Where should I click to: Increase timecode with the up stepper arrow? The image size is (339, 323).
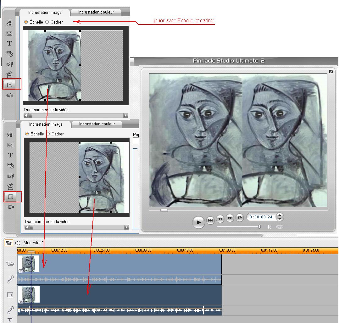[x=280, y=215]
